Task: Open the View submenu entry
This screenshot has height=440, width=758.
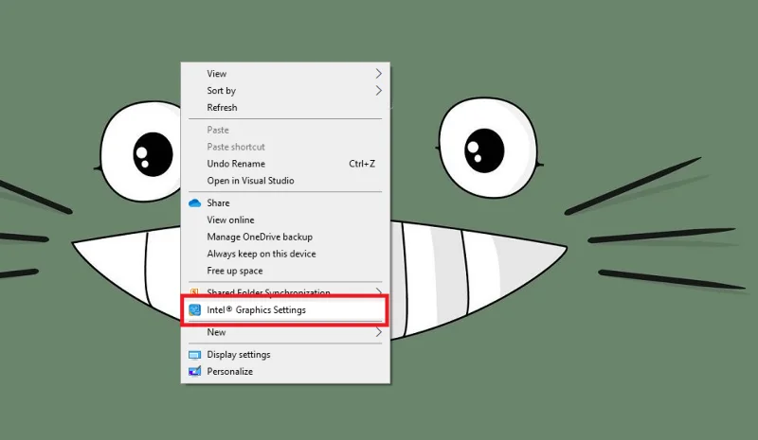Action: click(x=285, y=74)
